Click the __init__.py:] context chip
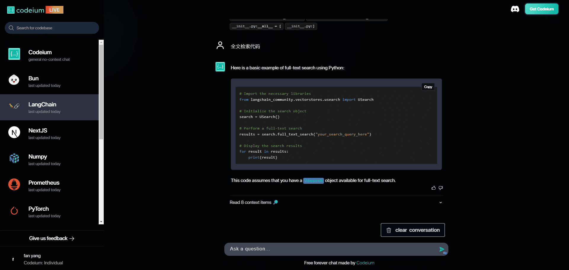Image resolution: width=569 pixels, height=270 pixels. [301, 26]
